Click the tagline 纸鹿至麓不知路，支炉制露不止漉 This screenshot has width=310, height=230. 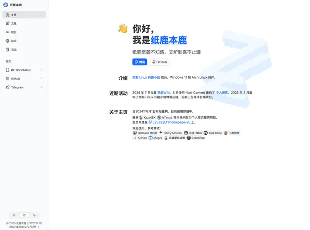click(x=166, y=52)
